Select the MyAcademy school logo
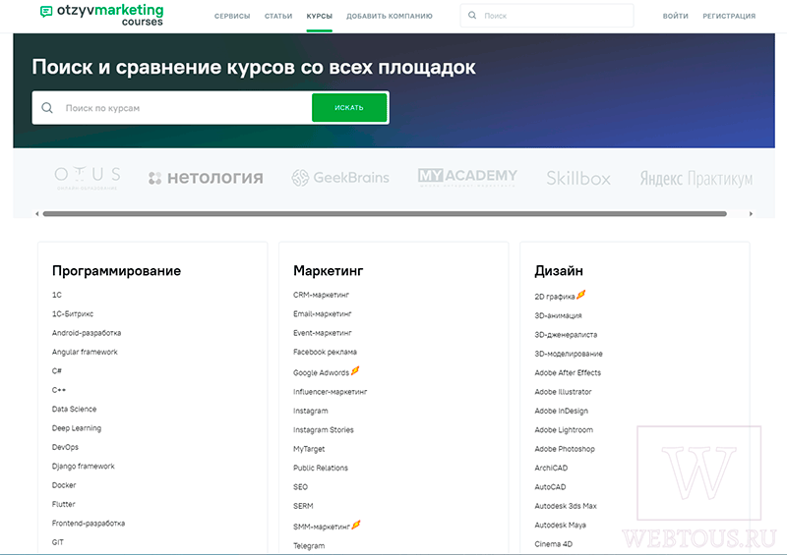Screen dimensions: 787x555 click(467, 177)
